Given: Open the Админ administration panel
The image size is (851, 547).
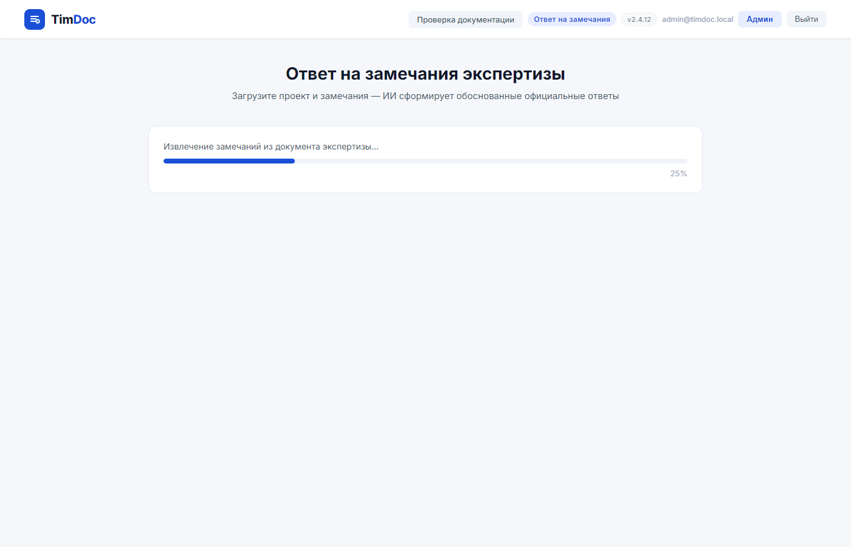Looking at the screenshot, I should pos(759,19).
